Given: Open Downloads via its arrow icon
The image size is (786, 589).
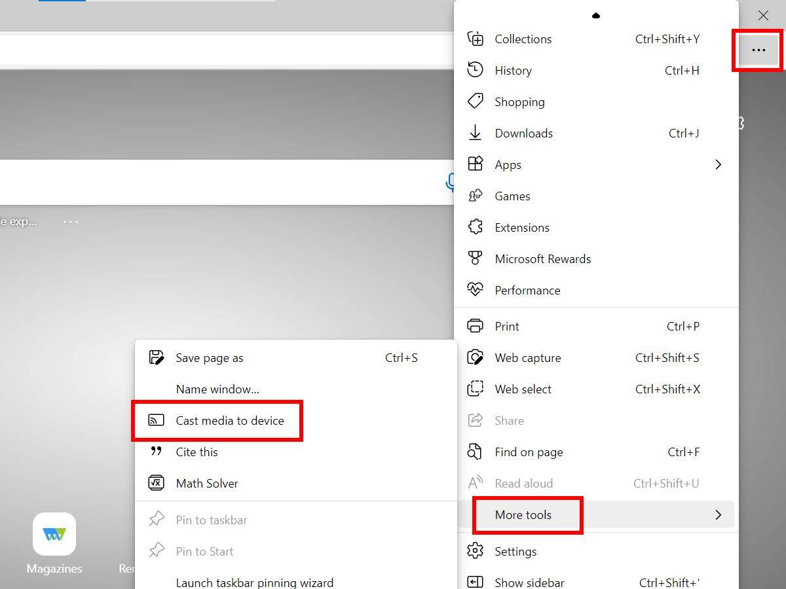Looking at the screenshot, I should (475, 133).
